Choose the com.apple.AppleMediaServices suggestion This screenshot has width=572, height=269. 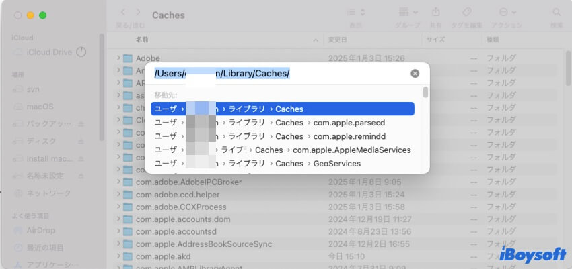click(x=283, y=150)
